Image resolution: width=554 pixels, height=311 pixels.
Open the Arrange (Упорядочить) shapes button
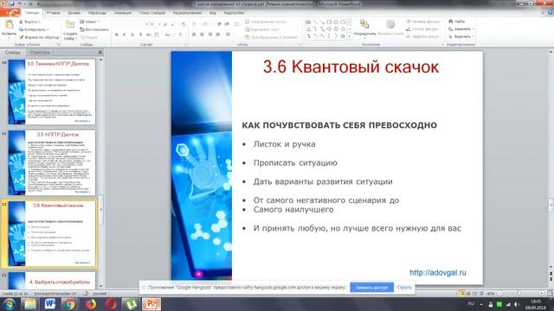click(364, 28)
